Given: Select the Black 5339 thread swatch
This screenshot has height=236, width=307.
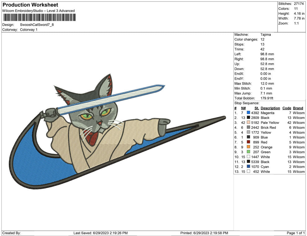Looking at the screenshot, I should (248, 161).
